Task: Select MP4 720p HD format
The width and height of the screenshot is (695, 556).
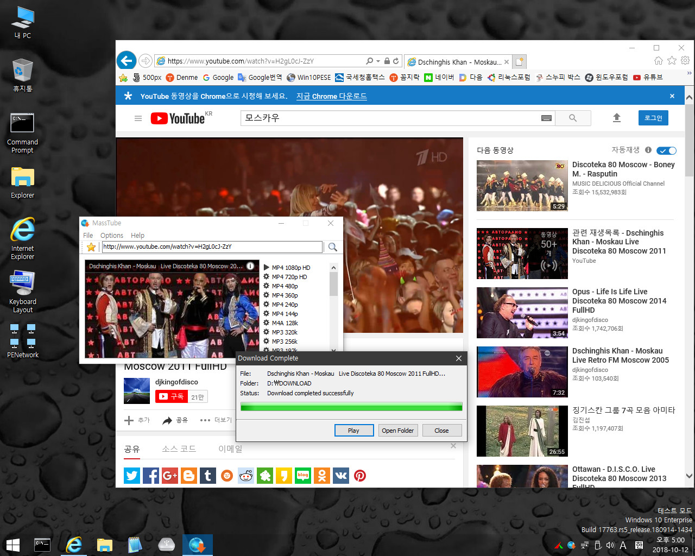Action: (285, 277)
